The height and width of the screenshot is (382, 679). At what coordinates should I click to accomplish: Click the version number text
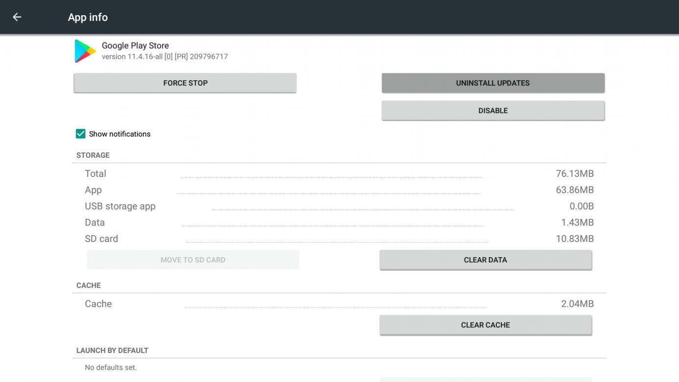[164, 57]
